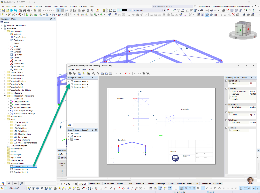
Task: Collapse Title Block group in properties
Action: point(226,120)
